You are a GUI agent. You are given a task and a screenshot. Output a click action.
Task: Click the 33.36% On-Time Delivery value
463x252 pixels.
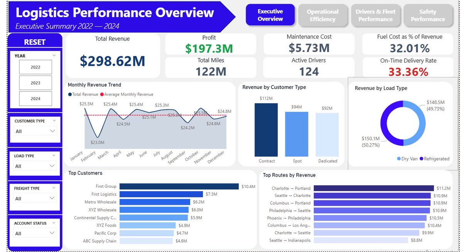click(408, 72)
